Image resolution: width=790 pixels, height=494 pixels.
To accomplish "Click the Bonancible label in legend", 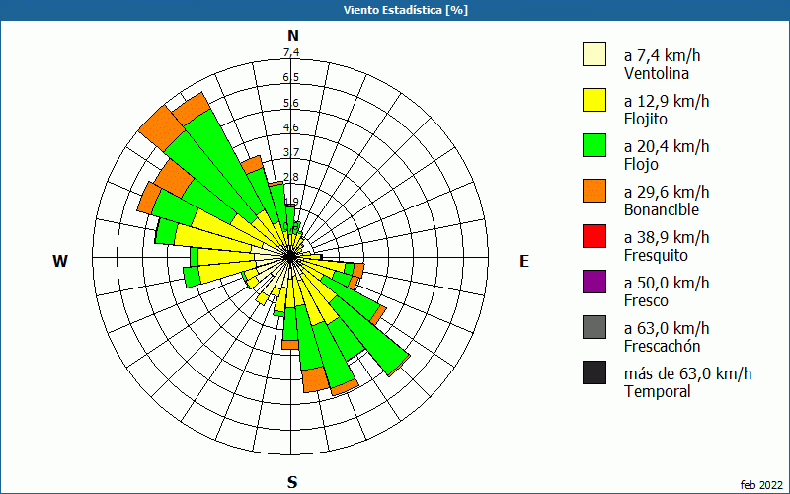I will (662, 209).
